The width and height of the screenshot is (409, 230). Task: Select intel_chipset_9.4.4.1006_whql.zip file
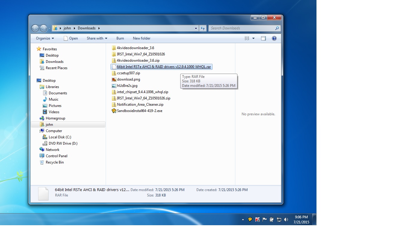click(x=143, y=92)
